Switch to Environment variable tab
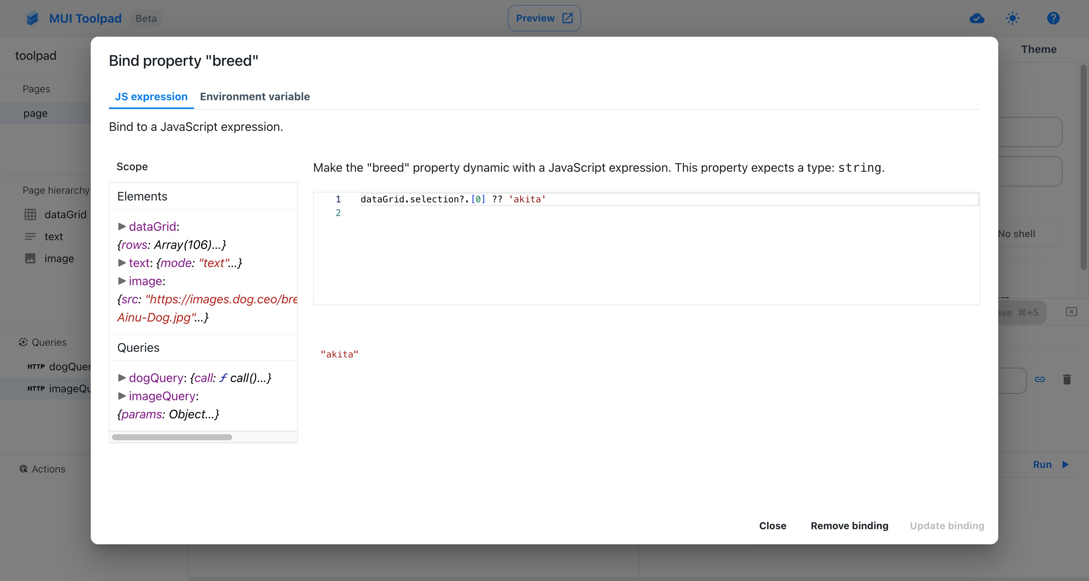 (x=254, y=96)
